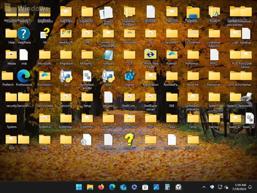Open the ShellExperiences folder
257x193 pixels.
pos(151,97)
